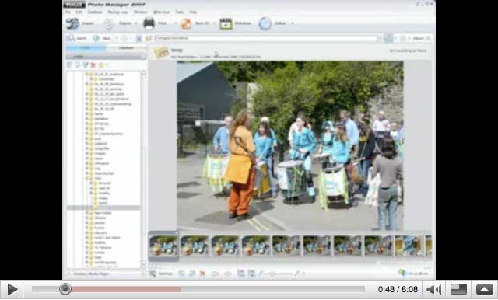This screenshot has width=498, height=300.
Task: Open the dropdown arrow next to Export
Action: [x=136, y=23]
